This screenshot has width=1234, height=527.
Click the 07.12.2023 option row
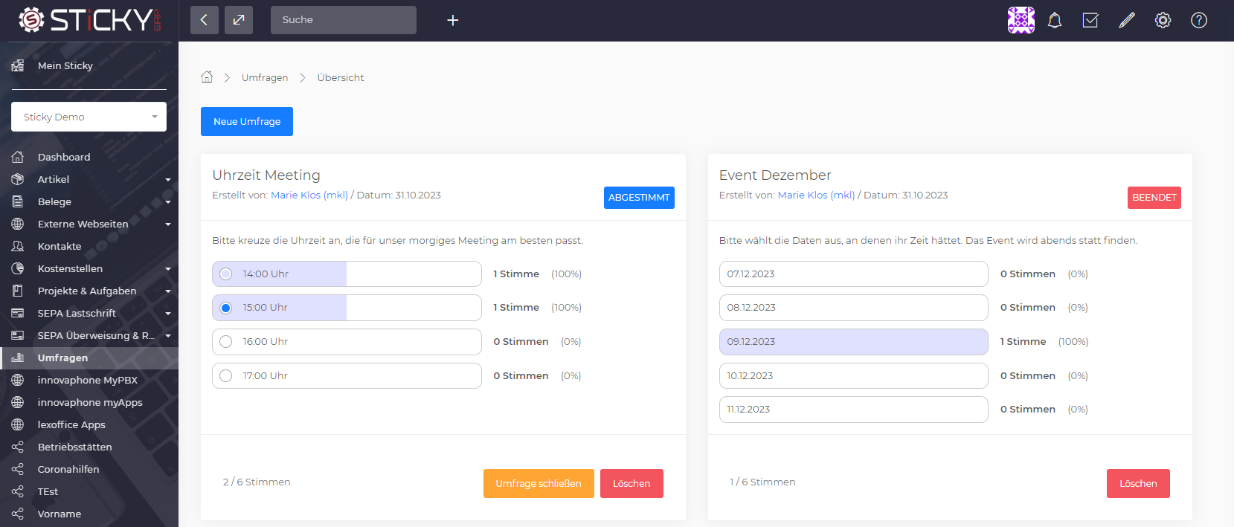click(854, 274)
